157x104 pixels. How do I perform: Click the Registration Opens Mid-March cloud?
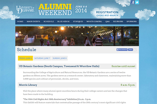[x=107, y=14]
